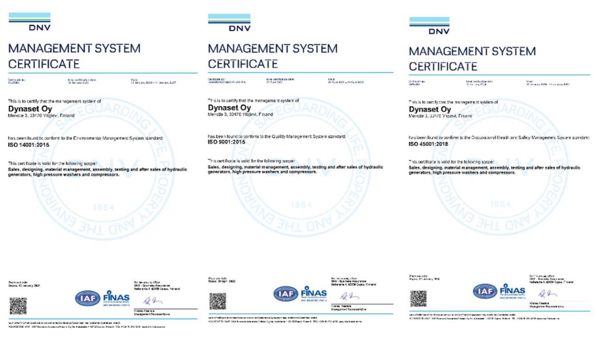602x338 pixels.
Task: Click signature on ISO 9001 certificate
Action: coord(349,296)
